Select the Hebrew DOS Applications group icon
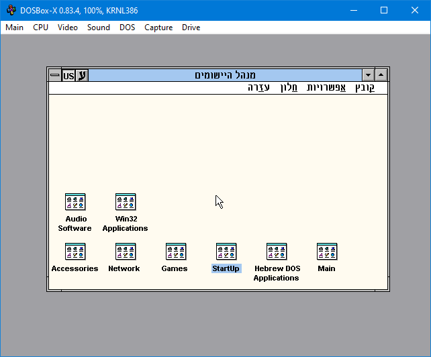This screenshot has width=431, height=357. 277,252
